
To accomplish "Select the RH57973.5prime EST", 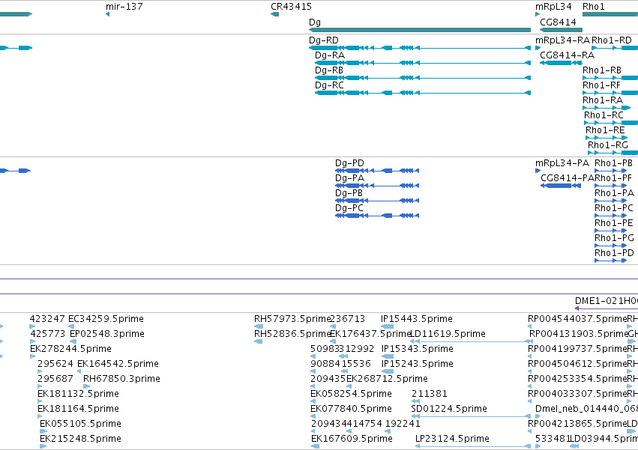I will tap(259, 326).
